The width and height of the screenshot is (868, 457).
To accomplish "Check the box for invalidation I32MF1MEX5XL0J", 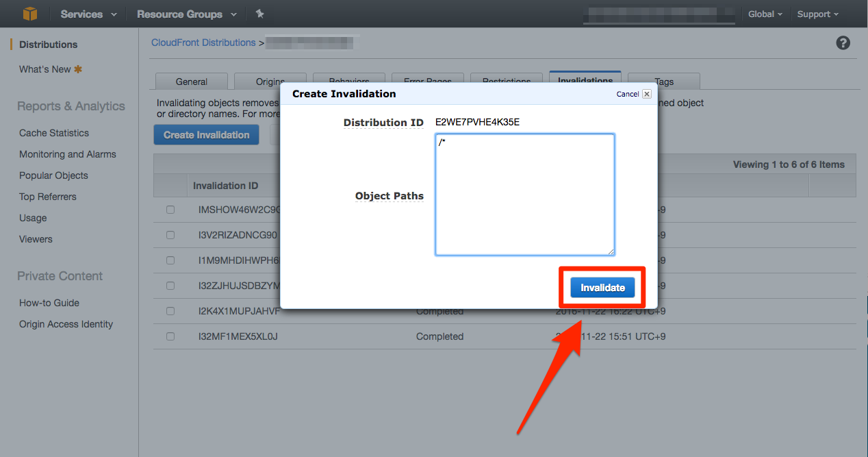I will tap(170, 336).
